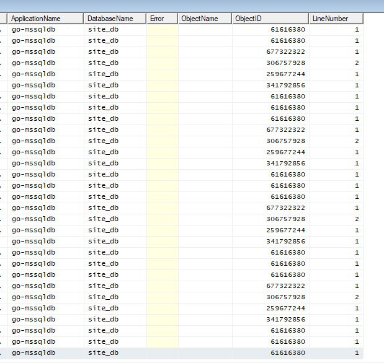384x363 pixels.
Task: Click the LineNumber column header
Action: tap(336, 19)
